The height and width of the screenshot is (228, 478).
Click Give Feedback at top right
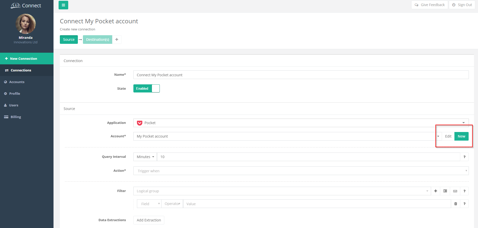click(x=429, y=5)
